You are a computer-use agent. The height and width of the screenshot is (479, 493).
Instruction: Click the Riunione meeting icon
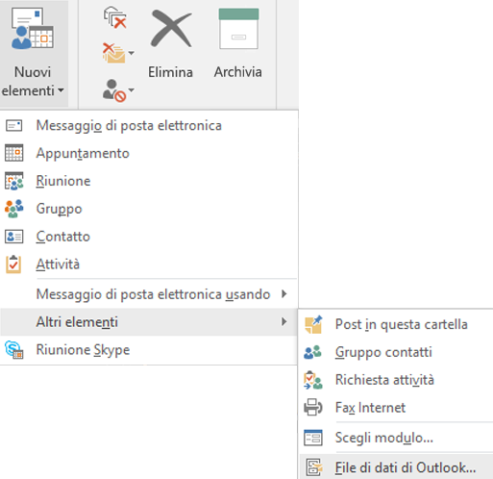pos(13,181)
